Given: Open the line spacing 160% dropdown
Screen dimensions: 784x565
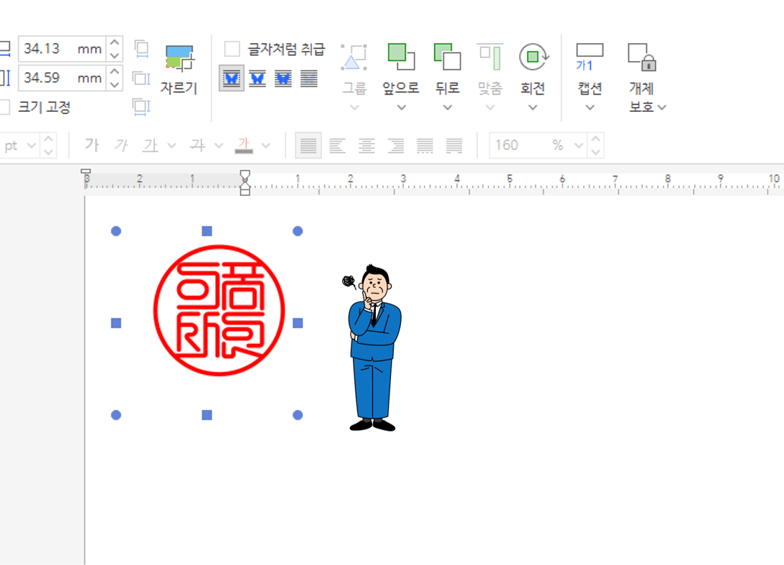Looking at the screenshot, I should (x=579, y=146).
